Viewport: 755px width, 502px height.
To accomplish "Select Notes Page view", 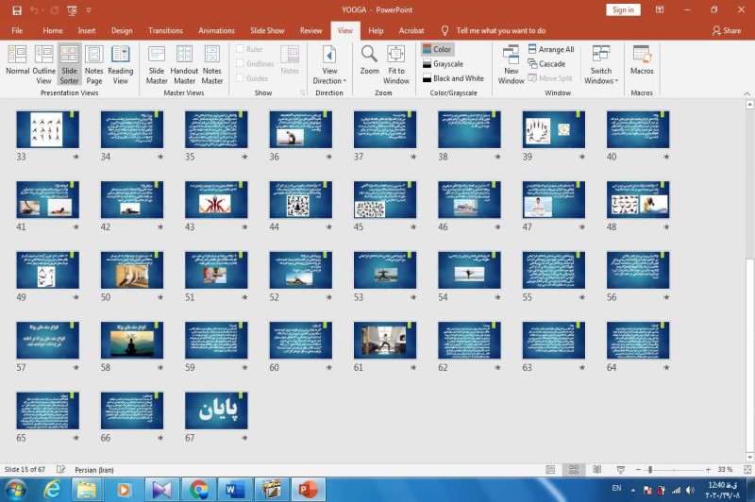I will pyautogui.click(x=94, y=64).
